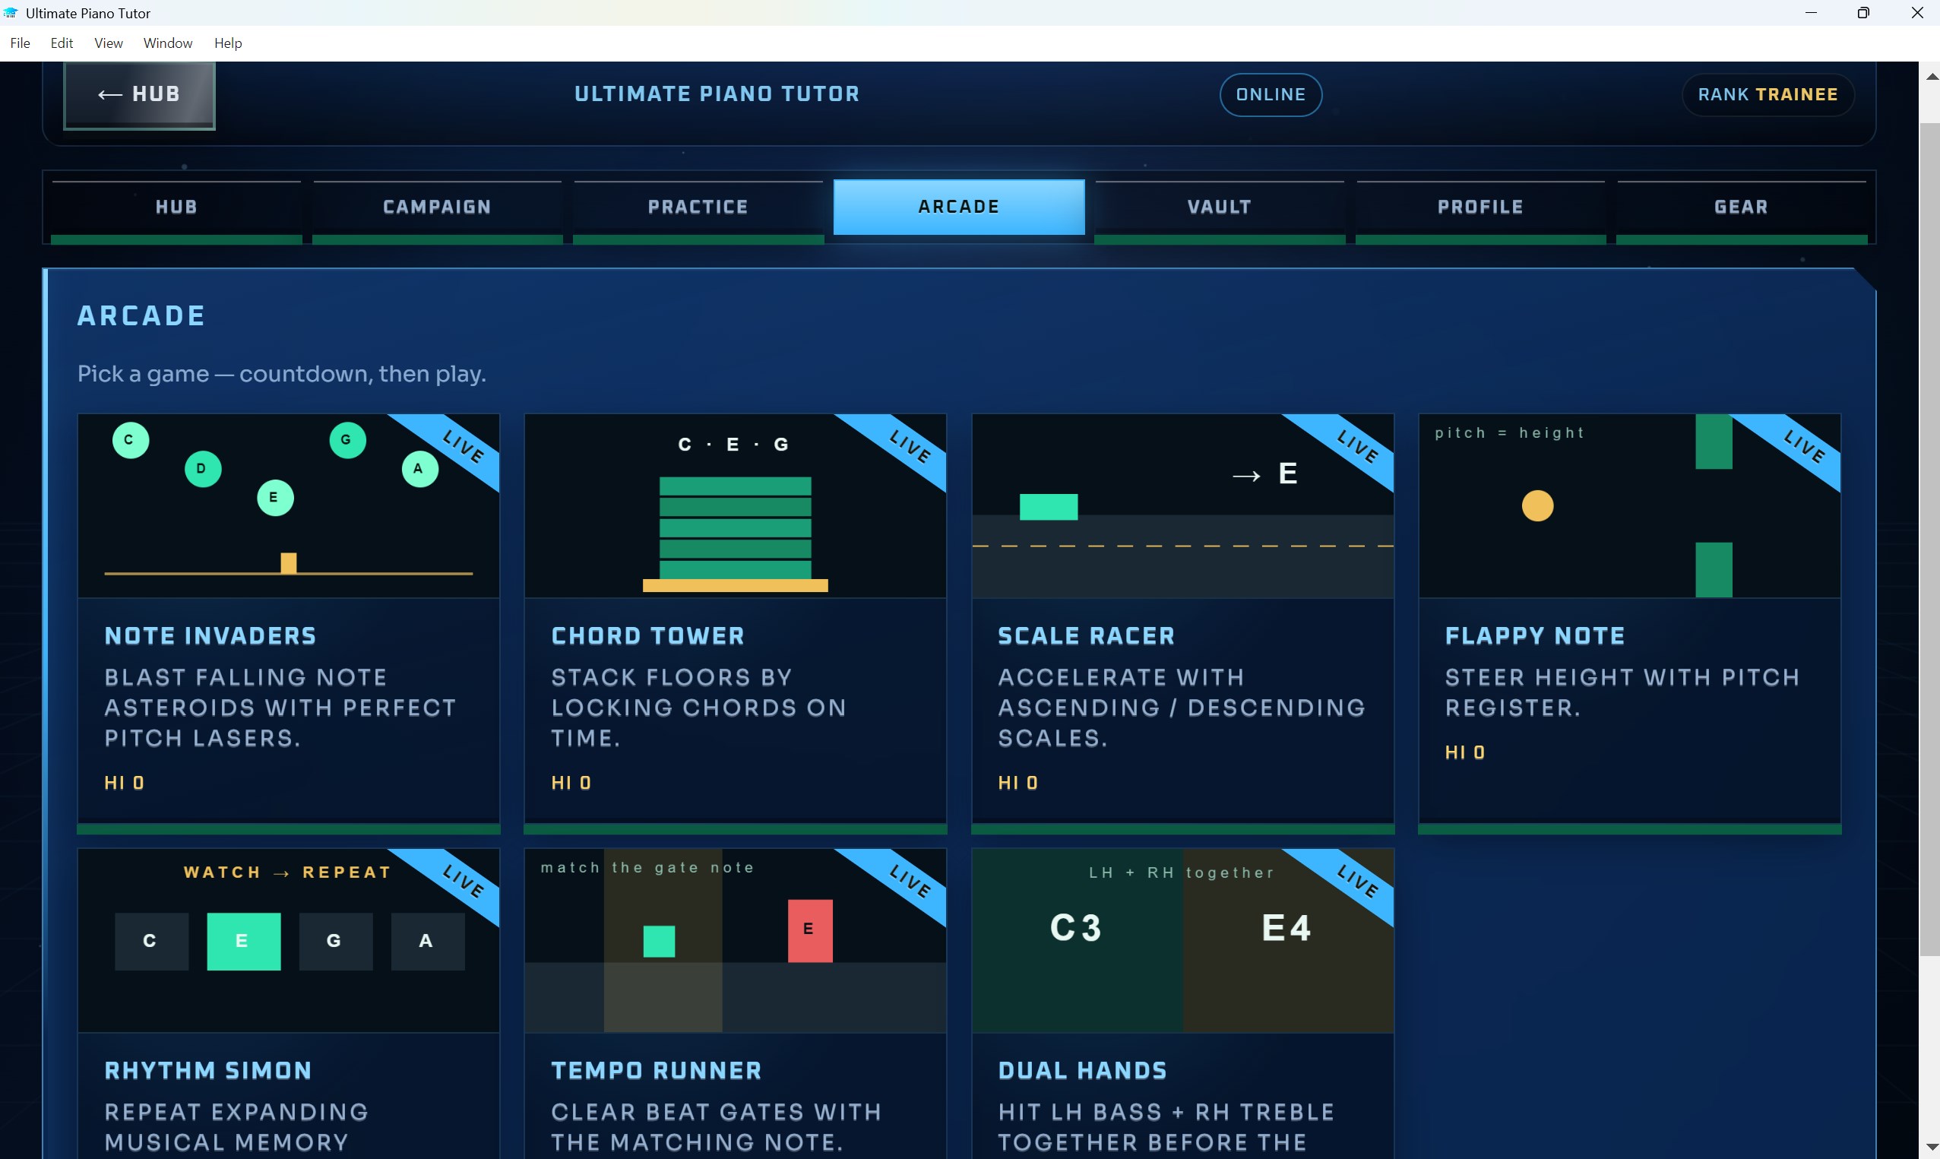Open the CAMPAIGN tab
This screenshot has width=1940, height=1159.
point(437,207)
